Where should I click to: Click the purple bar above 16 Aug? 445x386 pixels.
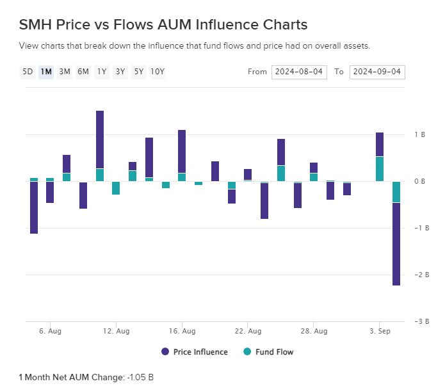point(182,151)
